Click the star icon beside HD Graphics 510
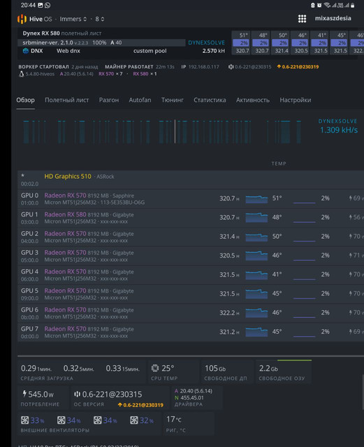The image size is (364, 447). 23,175
